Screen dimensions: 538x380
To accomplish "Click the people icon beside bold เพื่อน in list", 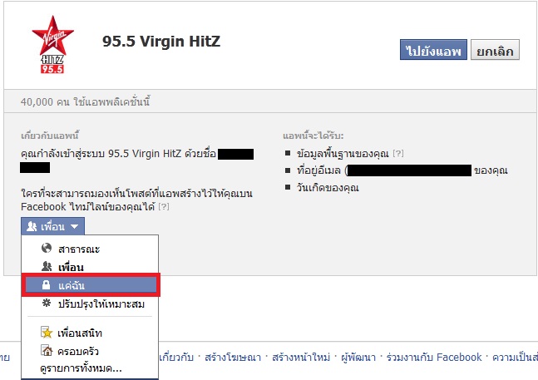I will coord(47,266).
